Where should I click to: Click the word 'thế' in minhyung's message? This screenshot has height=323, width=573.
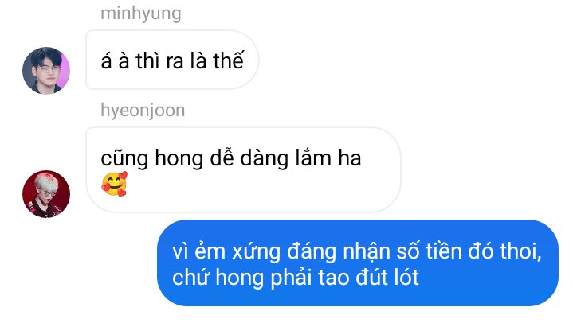(229, 60)
